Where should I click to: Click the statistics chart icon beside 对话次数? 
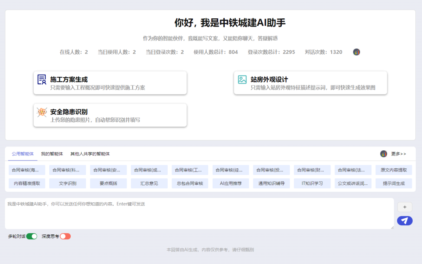pyautogui.click(x=356, y=52)
